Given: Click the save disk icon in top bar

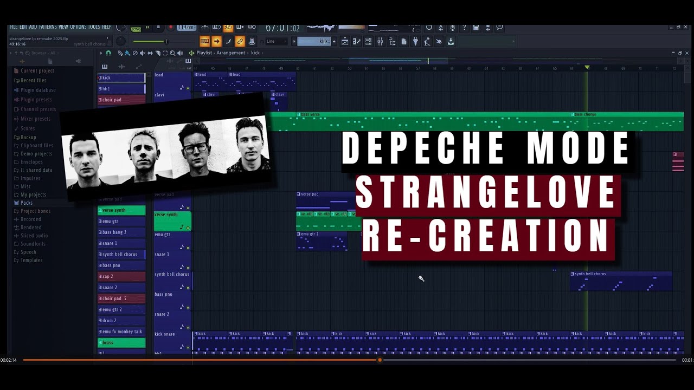Looking at the screenshot, I should coord(476,27).
